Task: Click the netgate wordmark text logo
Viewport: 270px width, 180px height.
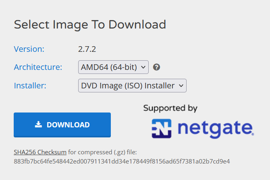Action: coord(216,129)
